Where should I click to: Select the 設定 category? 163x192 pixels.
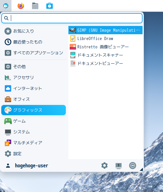(x=34, y=154)
